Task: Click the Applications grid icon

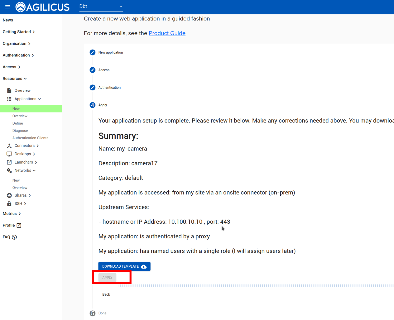Action: pyautogui.click(x=9, y=99)
